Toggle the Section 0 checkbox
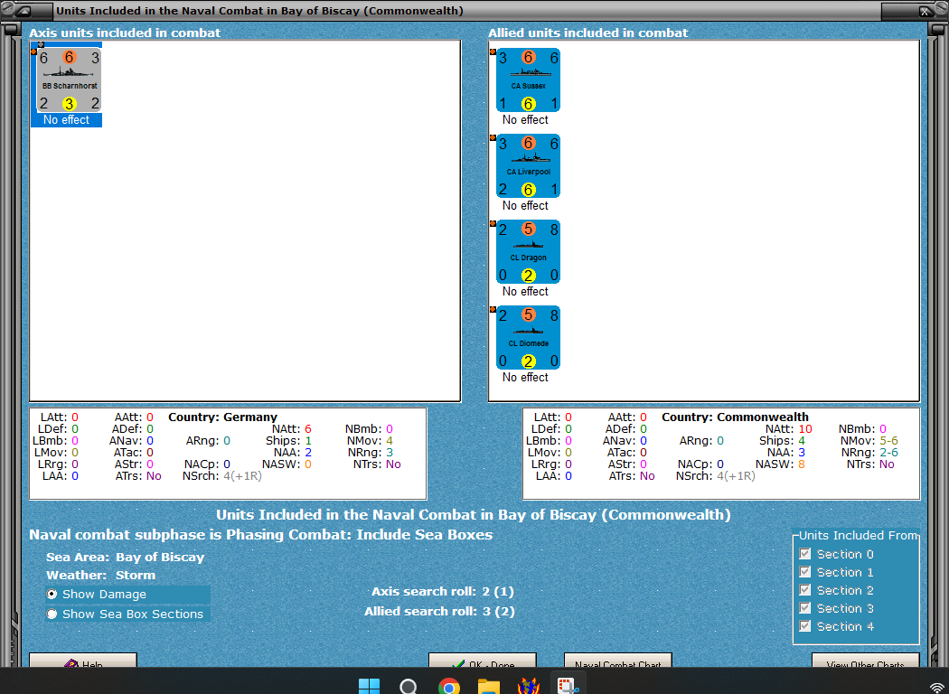Image resolution: width=949 pixels, height=694 pixels. coord(805,554)
